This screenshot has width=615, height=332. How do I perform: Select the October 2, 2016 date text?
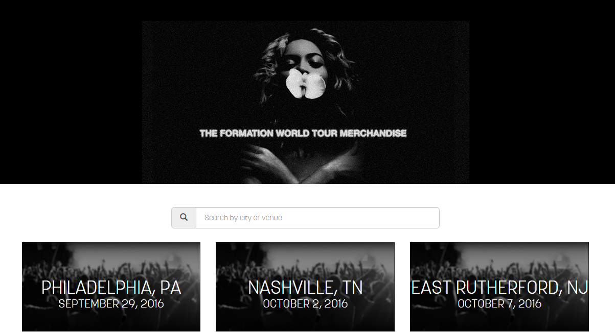(305, 304)
